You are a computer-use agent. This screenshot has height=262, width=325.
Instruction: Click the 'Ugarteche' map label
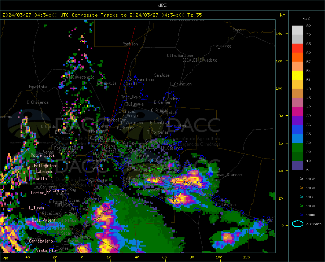click(x=97, y=181)
